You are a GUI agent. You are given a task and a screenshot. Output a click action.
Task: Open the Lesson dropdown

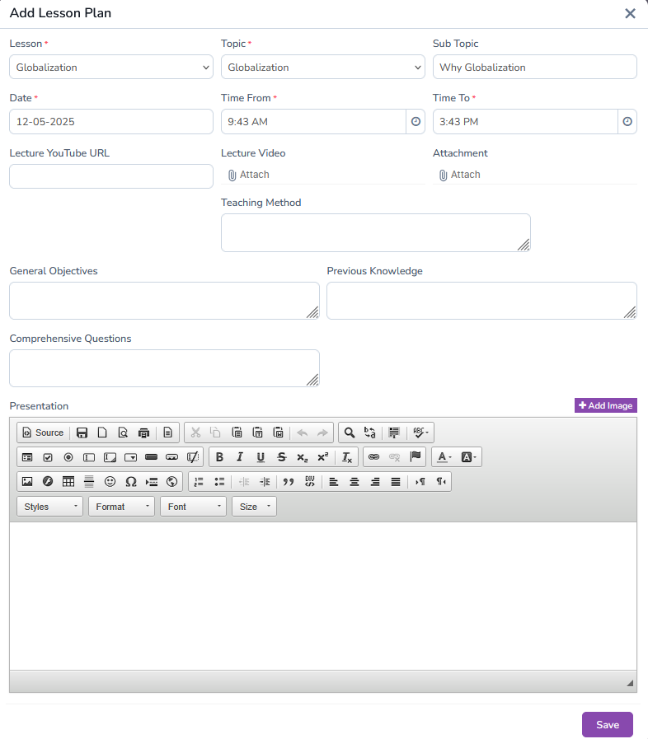click(110, 66)
